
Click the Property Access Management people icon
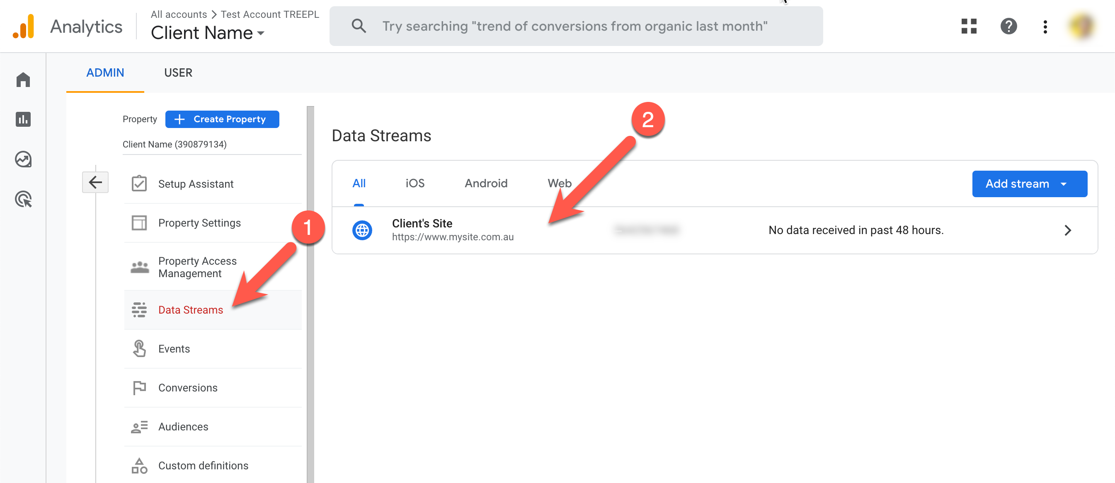[x=139, y=267]
